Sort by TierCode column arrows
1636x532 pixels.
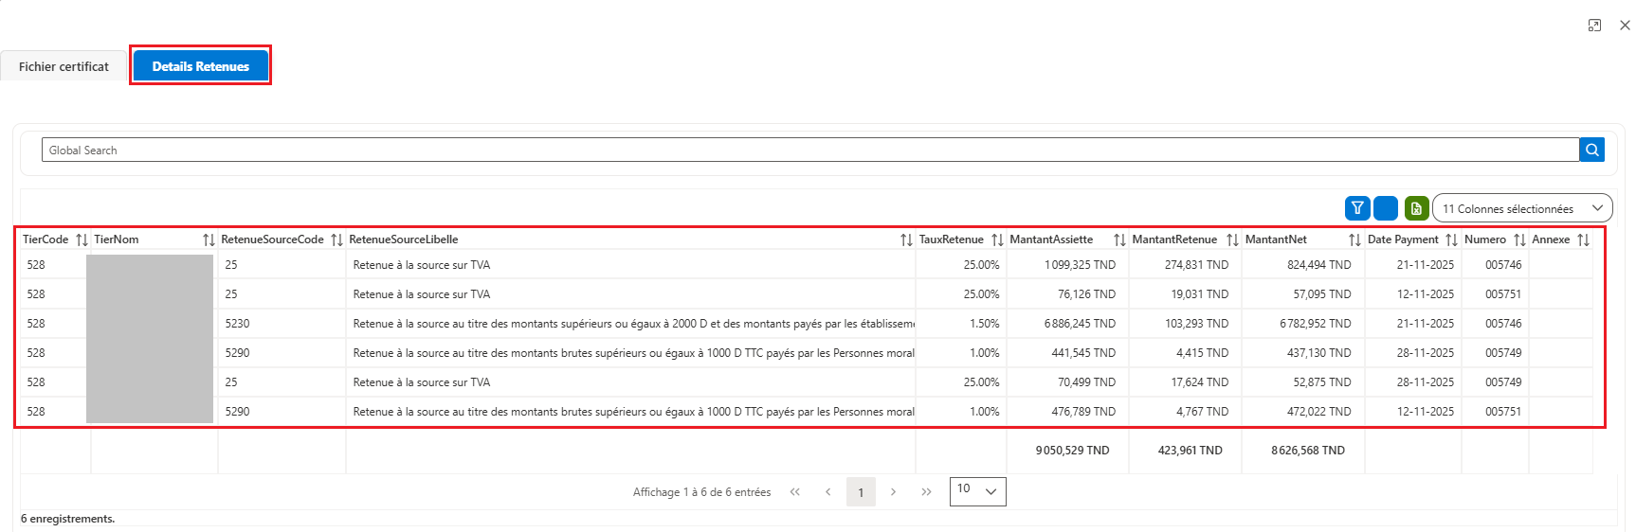pyautogui.click(x=82, y=239)
